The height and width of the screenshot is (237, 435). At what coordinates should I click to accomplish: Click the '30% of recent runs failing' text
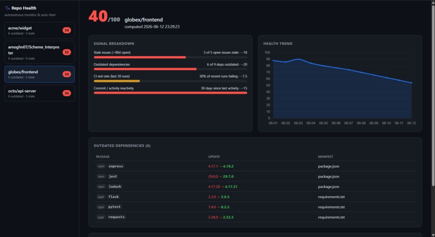219,76
